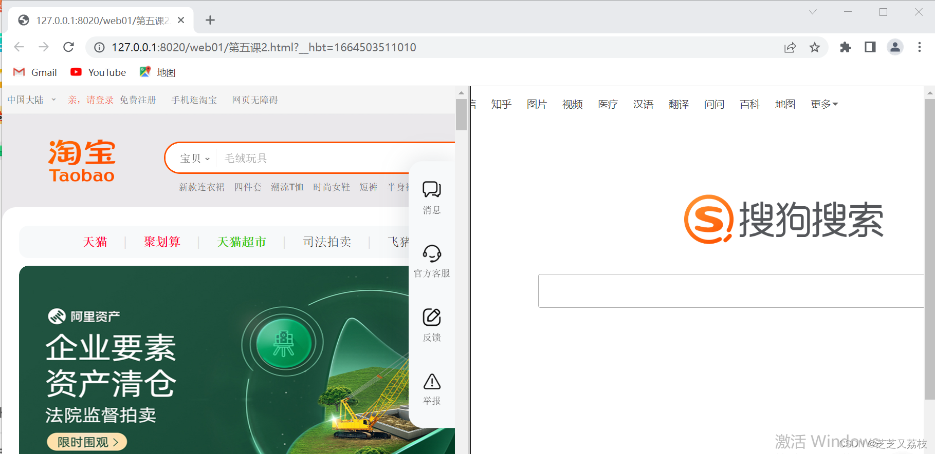Screen dimensions: 935x454
Task: Open 知乎 in Sogou nav
Action: click(x=501, y=104)
